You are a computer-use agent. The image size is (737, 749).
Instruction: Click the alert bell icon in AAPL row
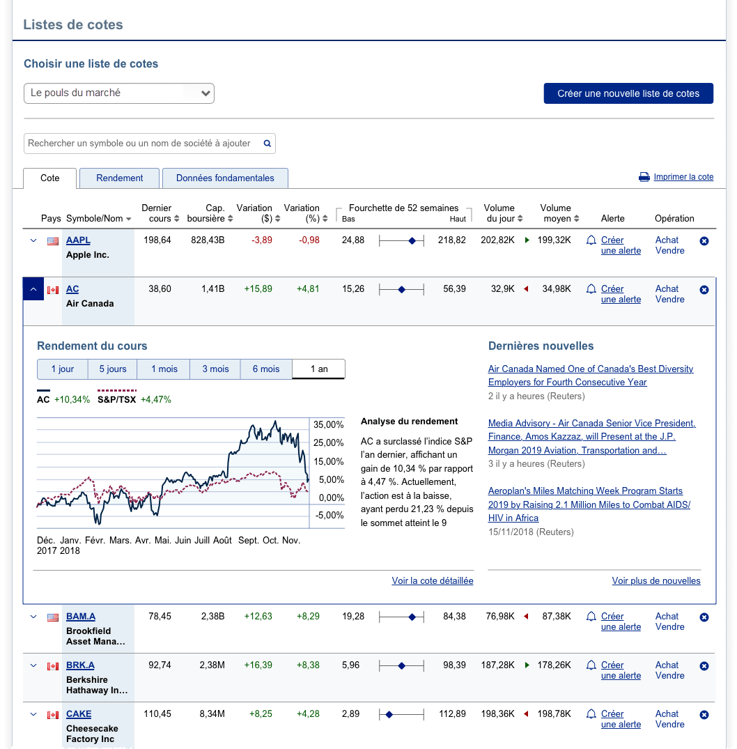coord(591,240)
